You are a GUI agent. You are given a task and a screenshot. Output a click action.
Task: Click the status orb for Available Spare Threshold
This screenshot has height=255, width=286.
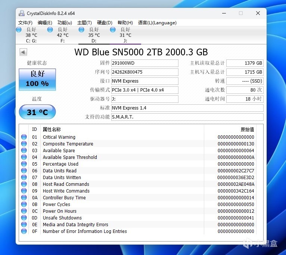tap(24, 157)
